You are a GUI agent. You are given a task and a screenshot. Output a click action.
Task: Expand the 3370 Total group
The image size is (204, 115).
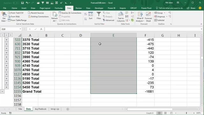[x=6, y=40]
